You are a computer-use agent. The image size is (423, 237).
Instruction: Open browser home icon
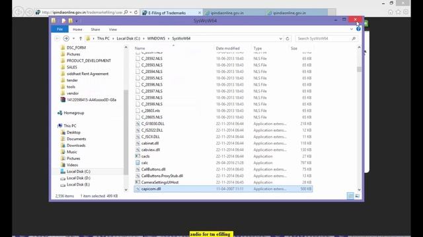coord(391,12)
